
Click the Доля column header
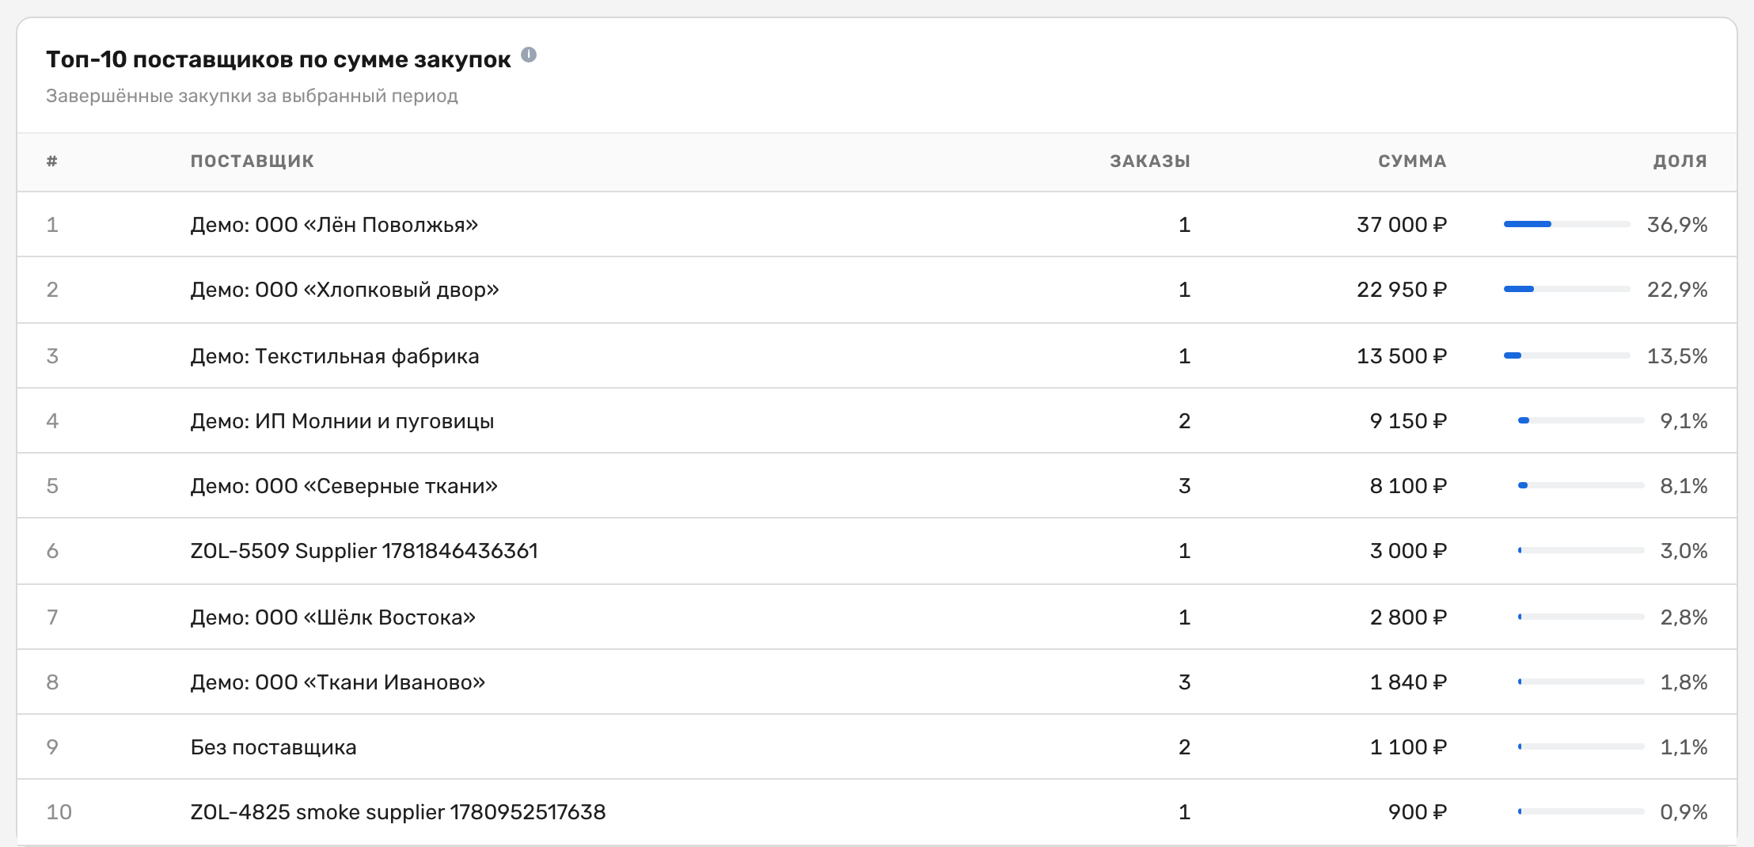[x=1680, y=161]
